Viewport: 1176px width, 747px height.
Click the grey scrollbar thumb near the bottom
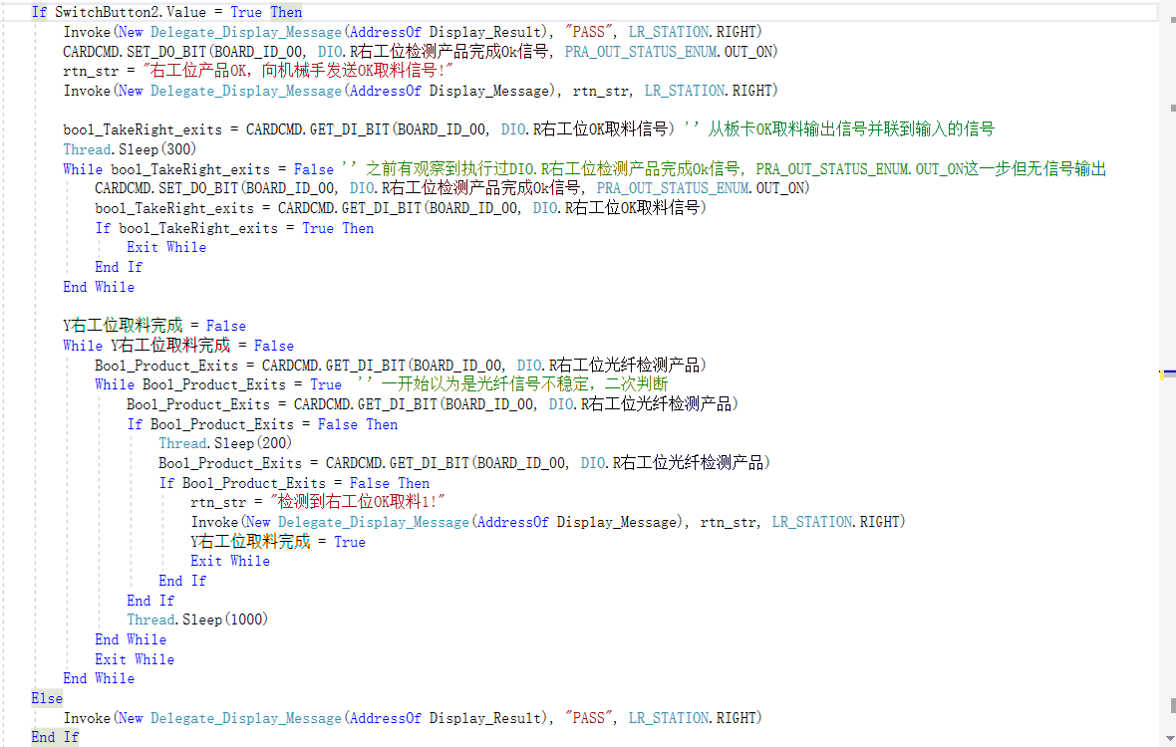[1173, 706]
